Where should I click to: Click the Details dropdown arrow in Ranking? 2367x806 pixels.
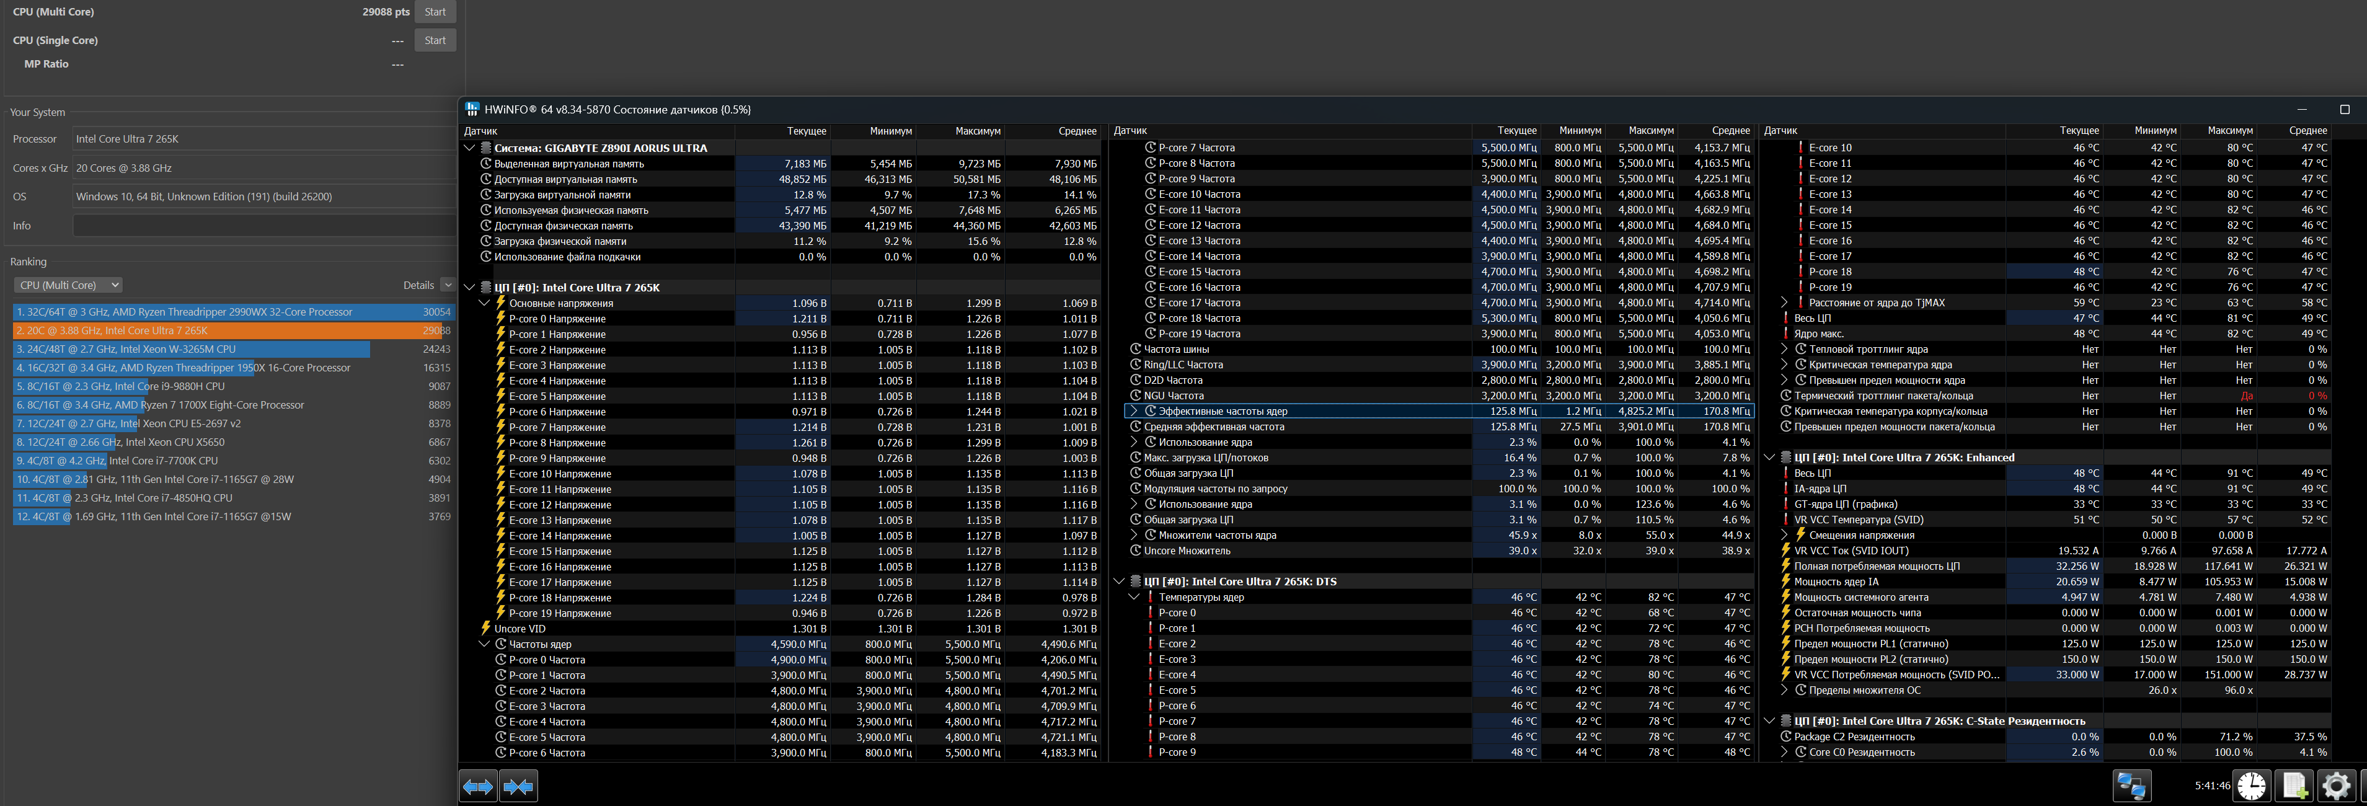point(446,286)
